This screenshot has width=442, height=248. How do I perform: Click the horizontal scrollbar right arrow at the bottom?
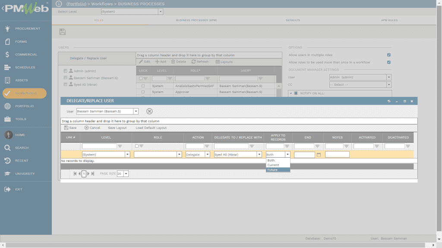[433, 245]
